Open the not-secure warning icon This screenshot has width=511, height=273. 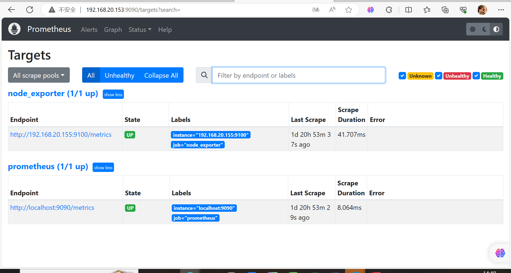click(52, 10)
